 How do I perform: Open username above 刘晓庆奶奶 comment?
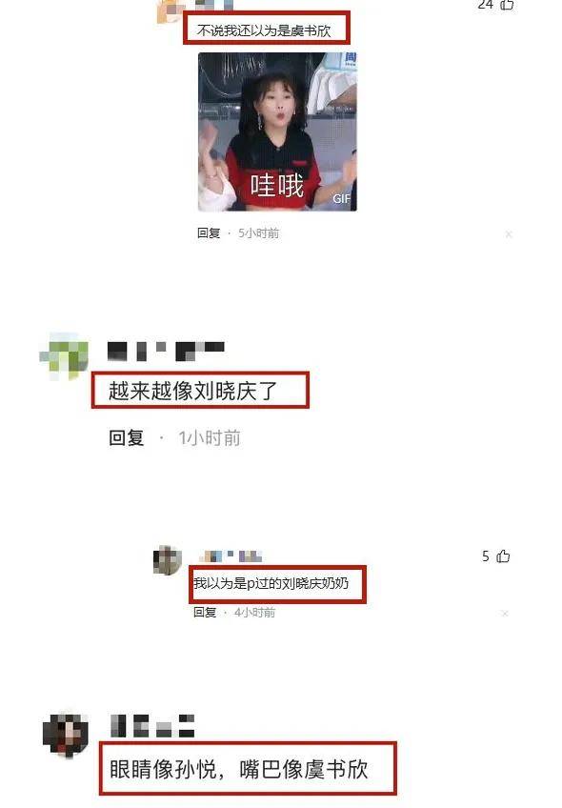coord(231,556)
